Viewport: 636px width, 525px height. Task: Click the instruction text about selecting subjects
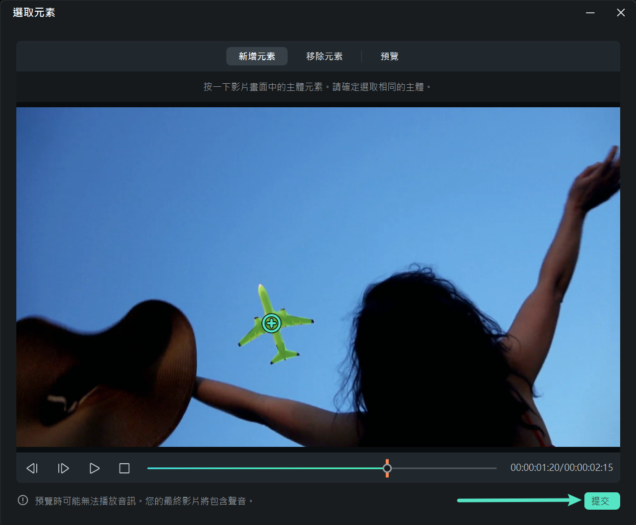coord(318,87)
